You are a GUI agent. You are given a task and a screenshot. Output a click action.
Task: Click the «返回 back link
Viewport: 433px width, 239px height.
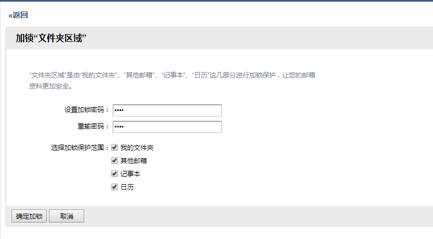(x=19, y=15)
